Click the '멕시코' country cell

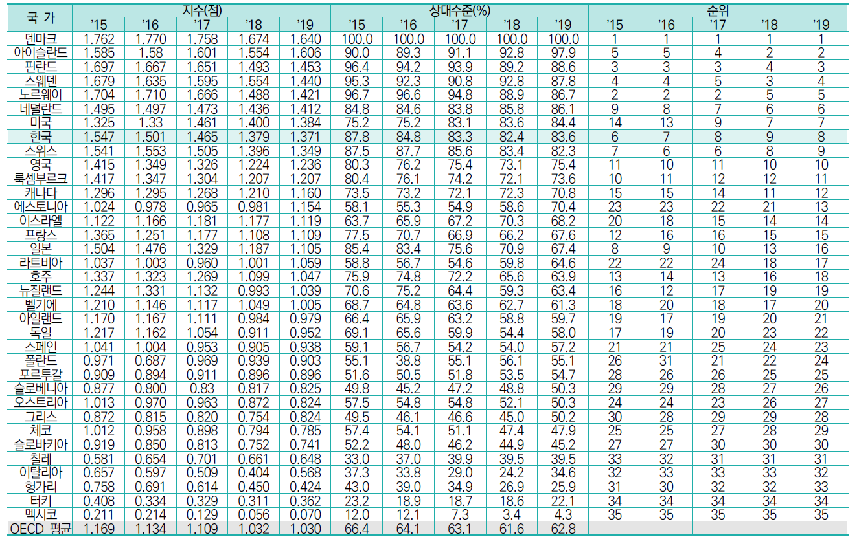point(41,516)
